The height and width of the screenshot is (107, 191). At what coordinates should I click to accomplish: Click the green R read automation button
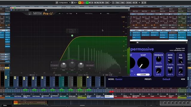point(87,3)
